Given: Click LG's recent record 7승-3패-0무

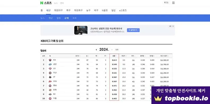Looking at the screenshot, I should pyautogui.click(x=164, y=69).
